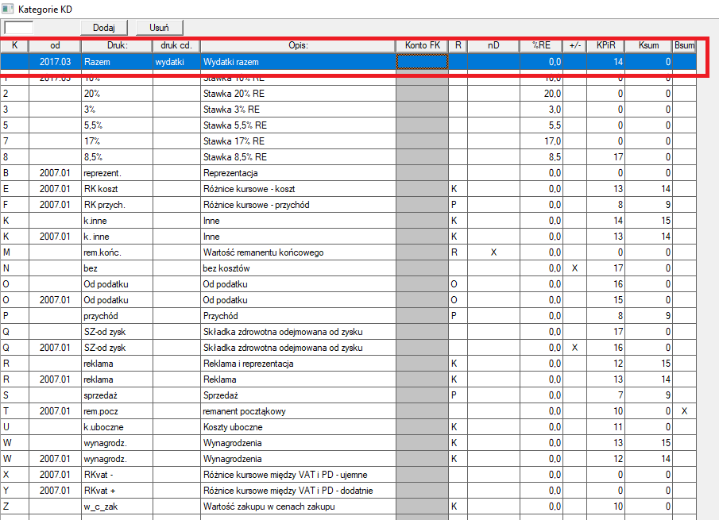Image resolution: width=719 pixels, height=520 pixels.
Task: Focus the search field beside Dodaj
Action: tap(18, 28)
